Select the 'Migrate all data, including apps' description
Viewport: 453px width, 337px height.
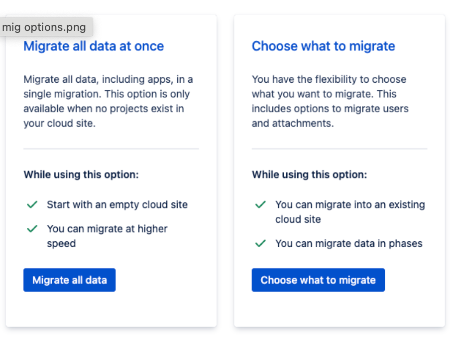pos(109,101)
